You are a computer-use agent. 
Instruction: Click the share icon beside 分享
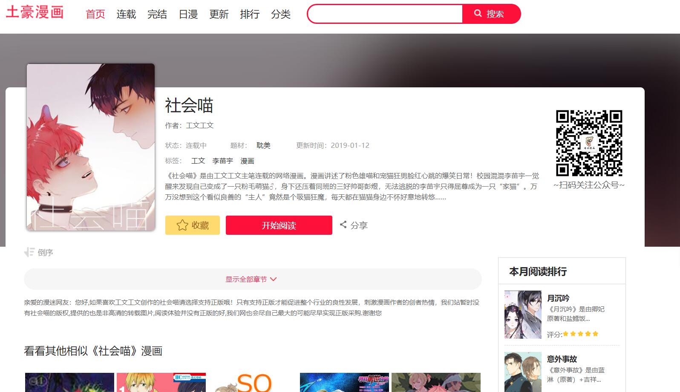click(x=343, y=225)
